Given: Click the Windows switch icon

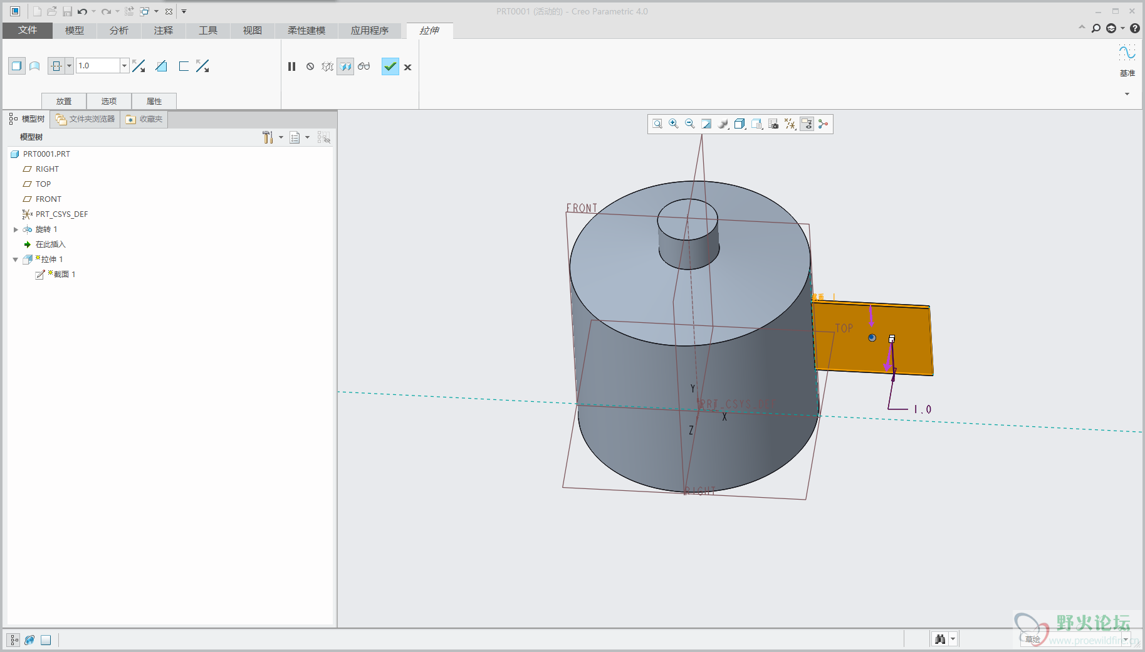Looking at the screenshot, I should (145, 11).
